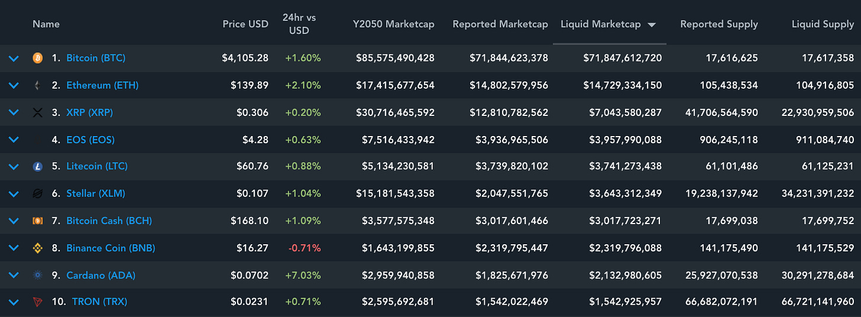This screenshot has height=317, width=861.
Task: Click the Cardano dotted logo icon
Action: coord(38,275)
